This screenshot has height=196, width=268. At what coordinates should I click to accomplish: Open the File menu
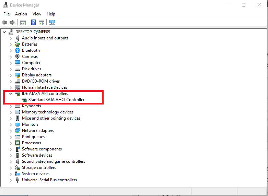point(7,14)
